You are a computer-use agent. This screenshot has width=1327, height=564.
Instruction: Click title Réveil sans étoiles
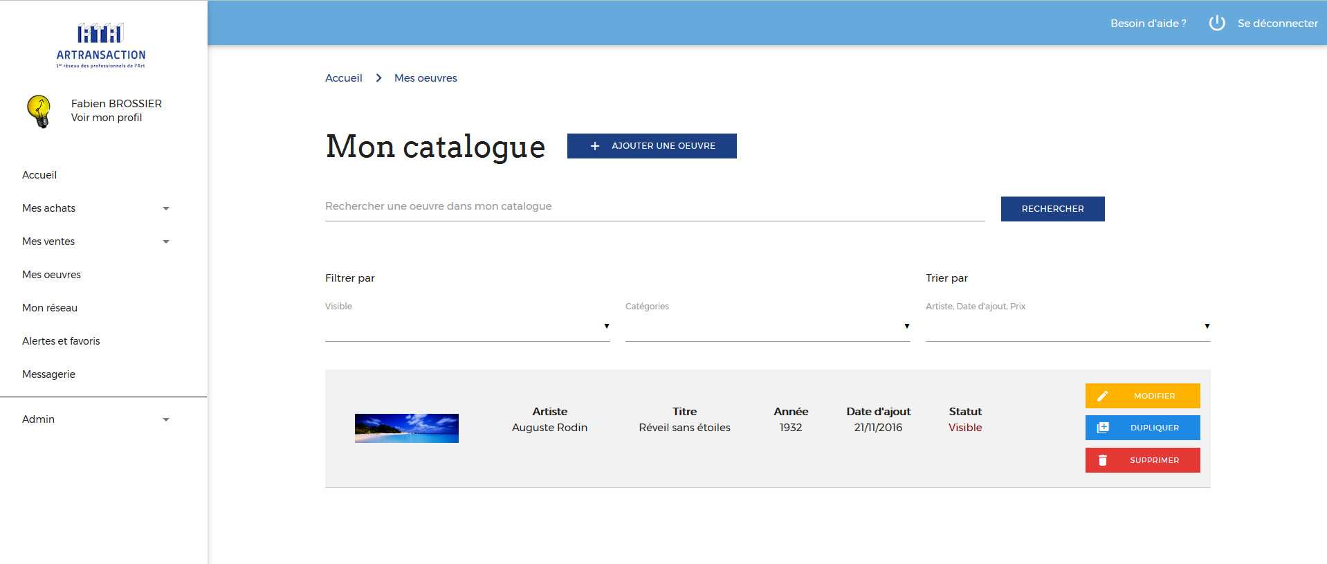pos(684,428)
